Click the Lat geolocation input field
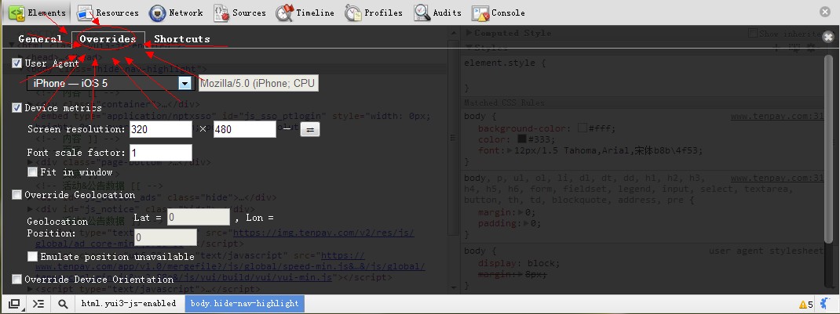The image size is (840, 314). point(198,218)
